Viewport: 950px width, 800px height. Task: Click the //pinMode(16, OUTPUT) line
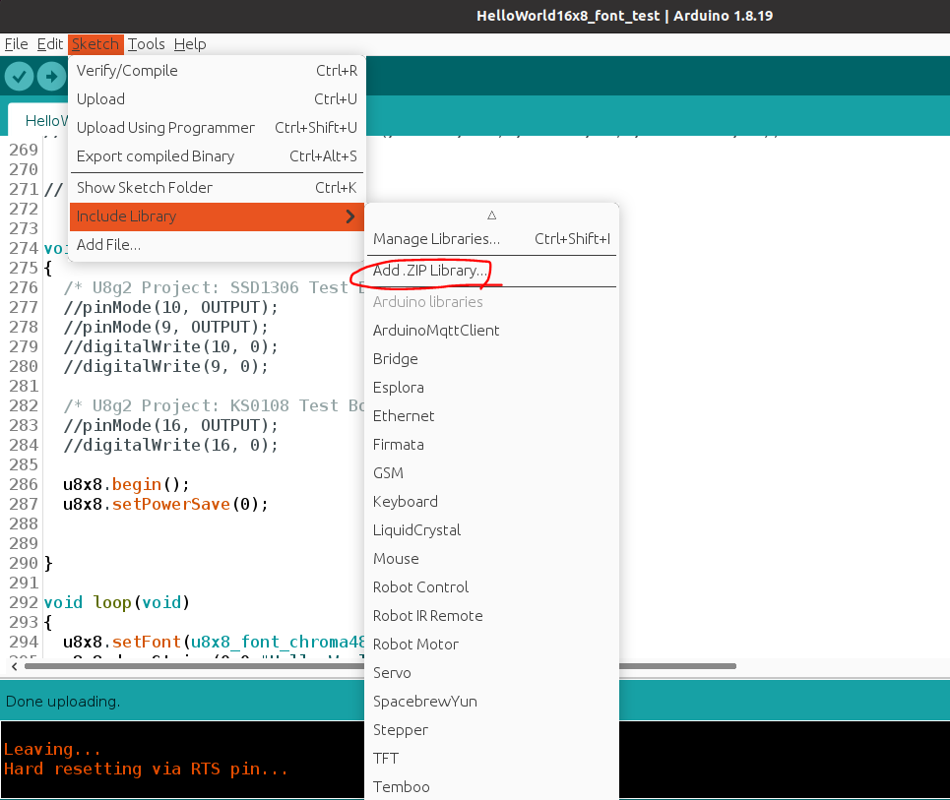pyautogui.click(x=170, y=425)
